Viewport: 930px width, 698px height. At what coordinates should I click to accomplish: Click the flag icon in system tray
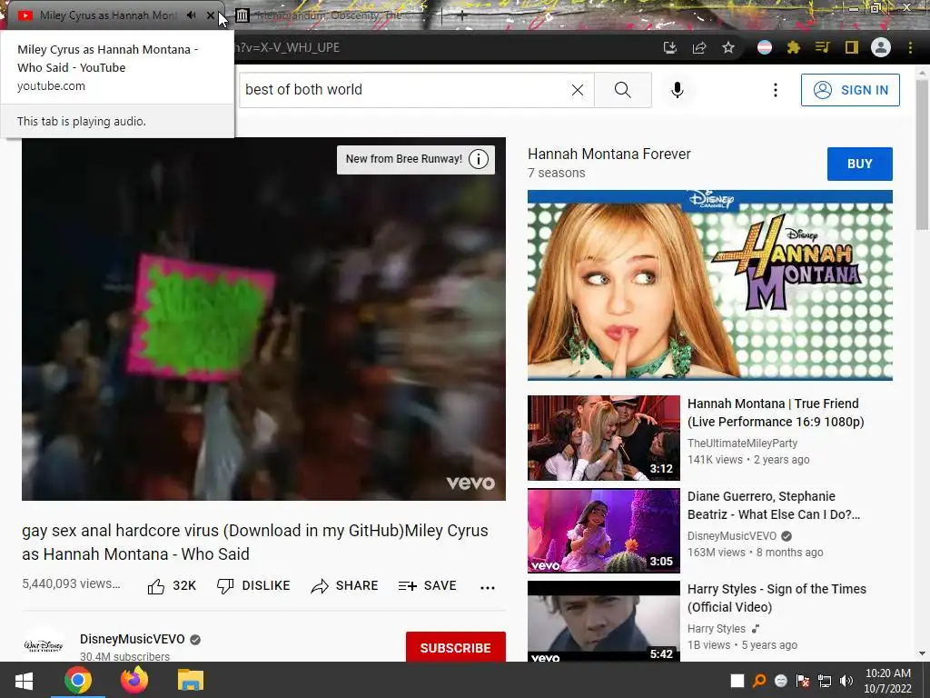803,681
